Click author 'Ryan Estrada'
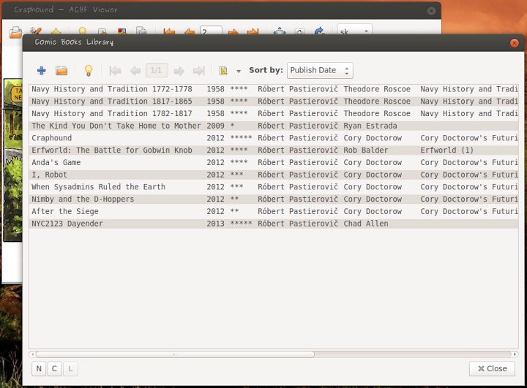The height and width of the screenshot is (388, 527). click(x=370, y=126)
